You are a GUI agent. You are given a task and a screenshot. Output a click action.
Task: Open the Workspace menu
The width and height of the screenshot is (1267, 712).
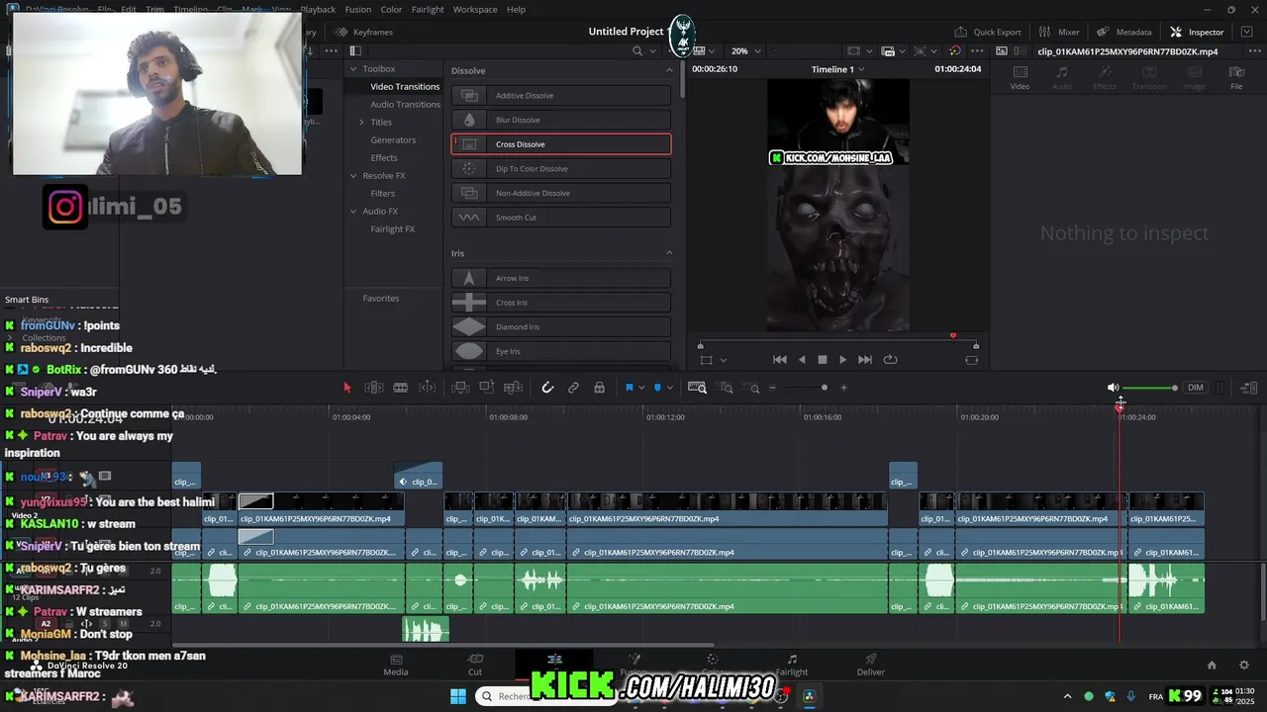pos(475,9)
